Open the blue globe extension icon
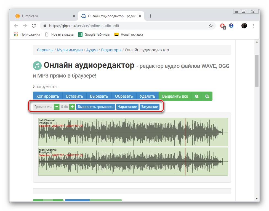 (x=231, y=26)
